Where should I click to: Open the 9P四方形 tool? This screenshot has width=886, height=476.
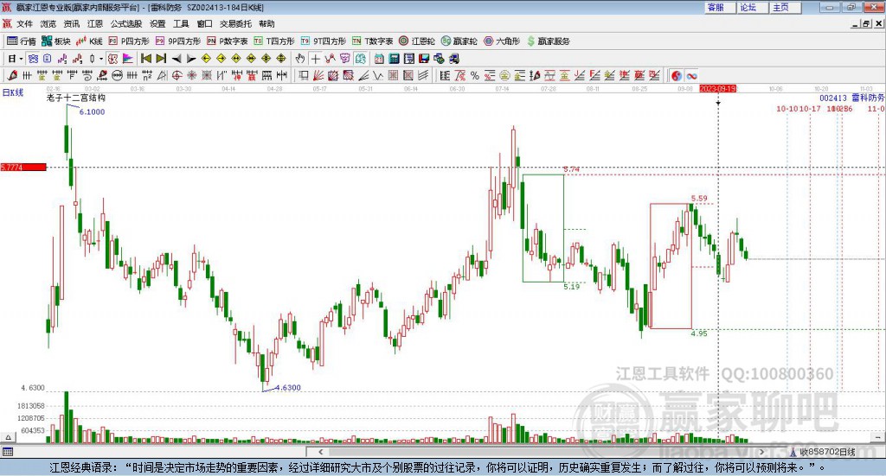[x=178, y=41]
